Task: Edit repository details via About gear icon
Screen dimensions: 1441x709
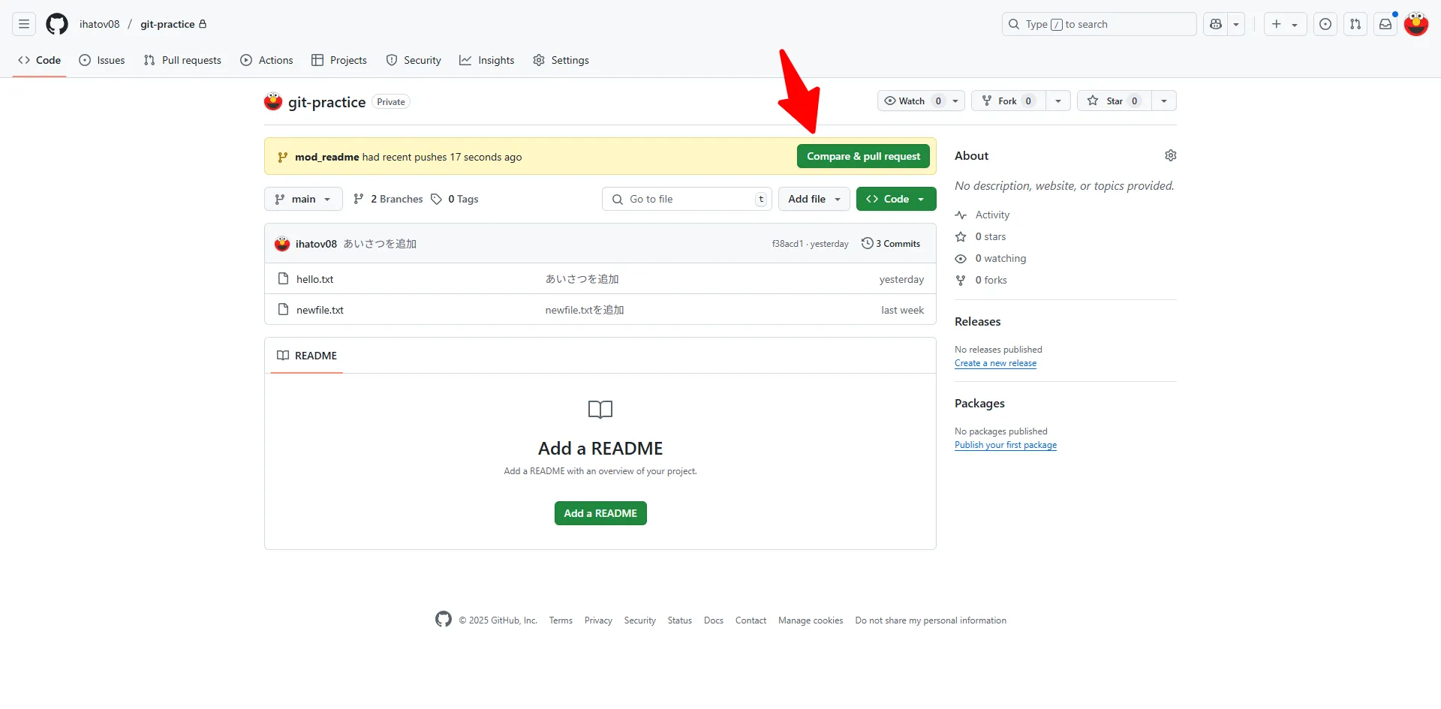Action: click(x=1170, y=155)
